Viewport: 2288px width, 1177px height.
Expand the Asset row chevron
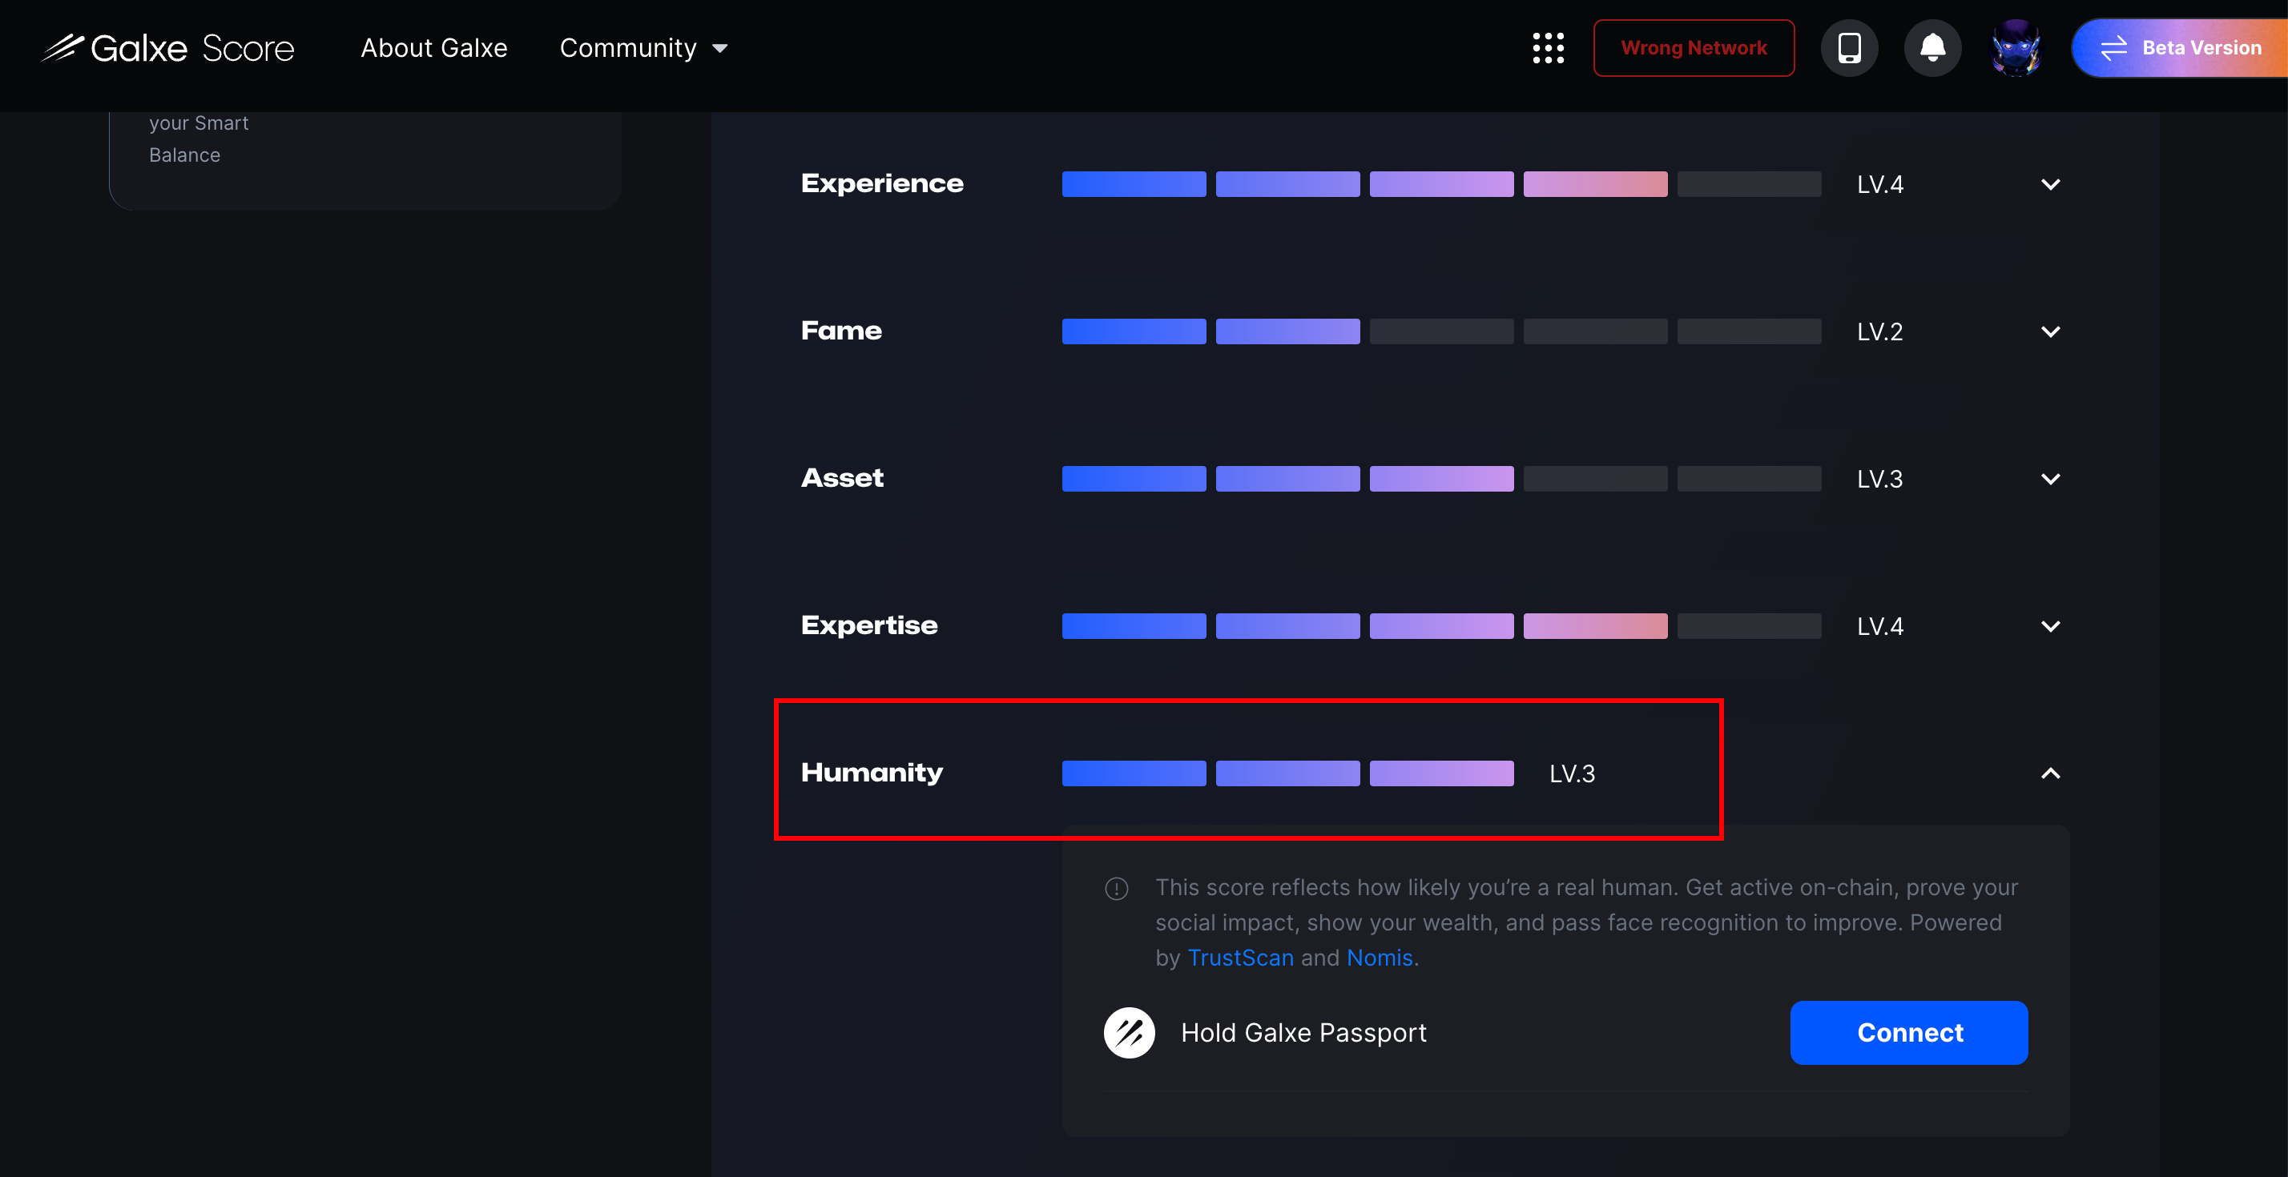point(2050,480)
